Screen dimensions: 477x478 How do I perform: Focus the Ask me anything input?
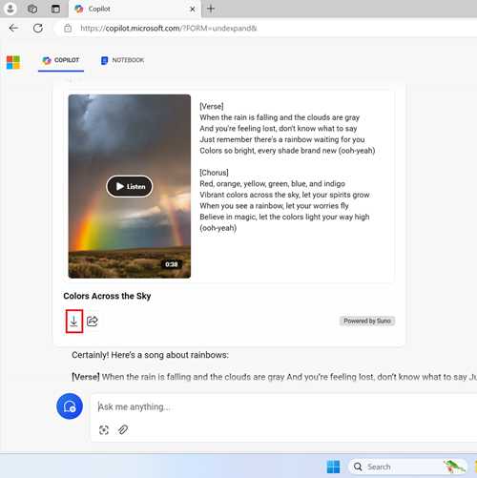tap(283, 406)
